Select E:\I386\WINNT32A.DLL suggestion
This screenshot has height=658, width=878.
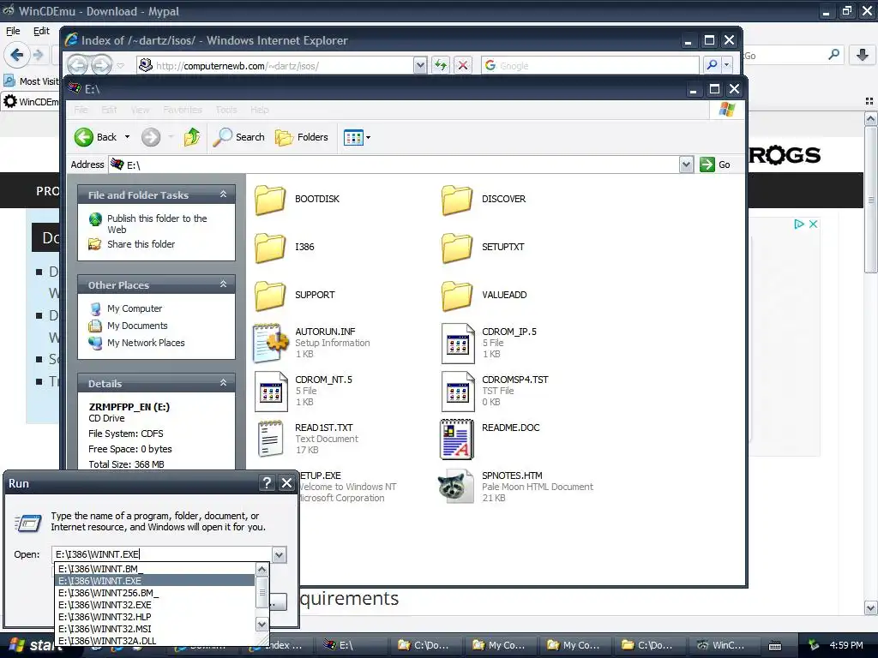(155, 641)
